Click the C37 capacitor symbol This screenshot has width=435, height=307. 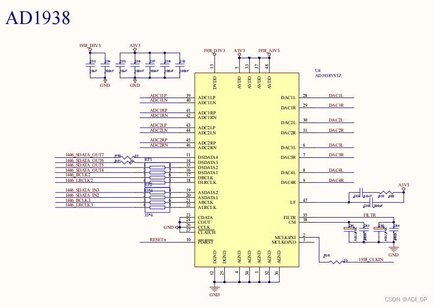pos(150,65)
